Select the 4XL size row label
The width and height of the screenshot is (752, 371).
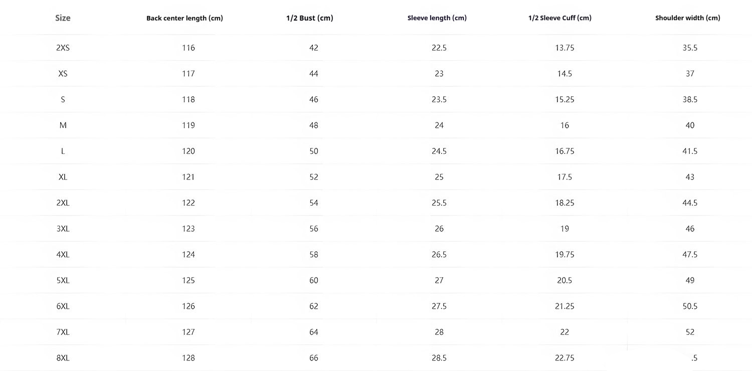pos(63,255)
